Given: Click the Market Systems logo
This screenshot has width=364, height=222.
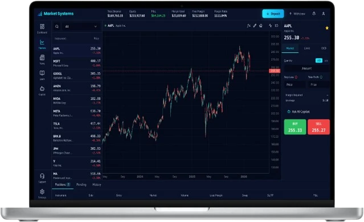Looking at the screenshot, I should [x=55, y=14].
